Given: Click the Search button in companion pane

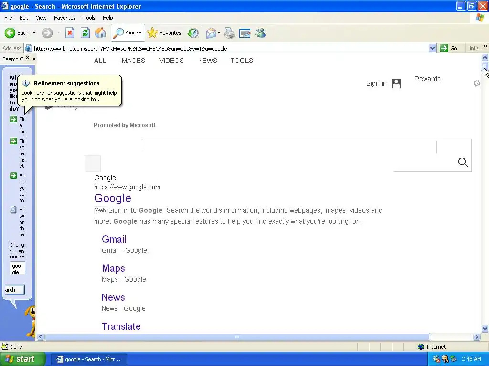Looking at the screenshot, I should point(14,290).
